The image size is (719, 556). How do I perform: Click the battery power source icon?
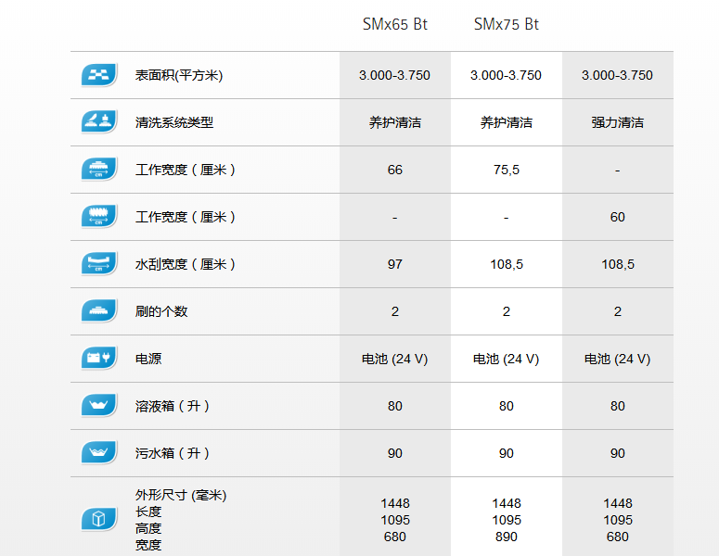[99, 358]
